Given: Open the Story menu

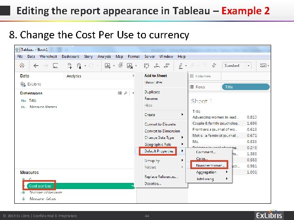Looking at the screenshot, I should click(x=88, y=57).
